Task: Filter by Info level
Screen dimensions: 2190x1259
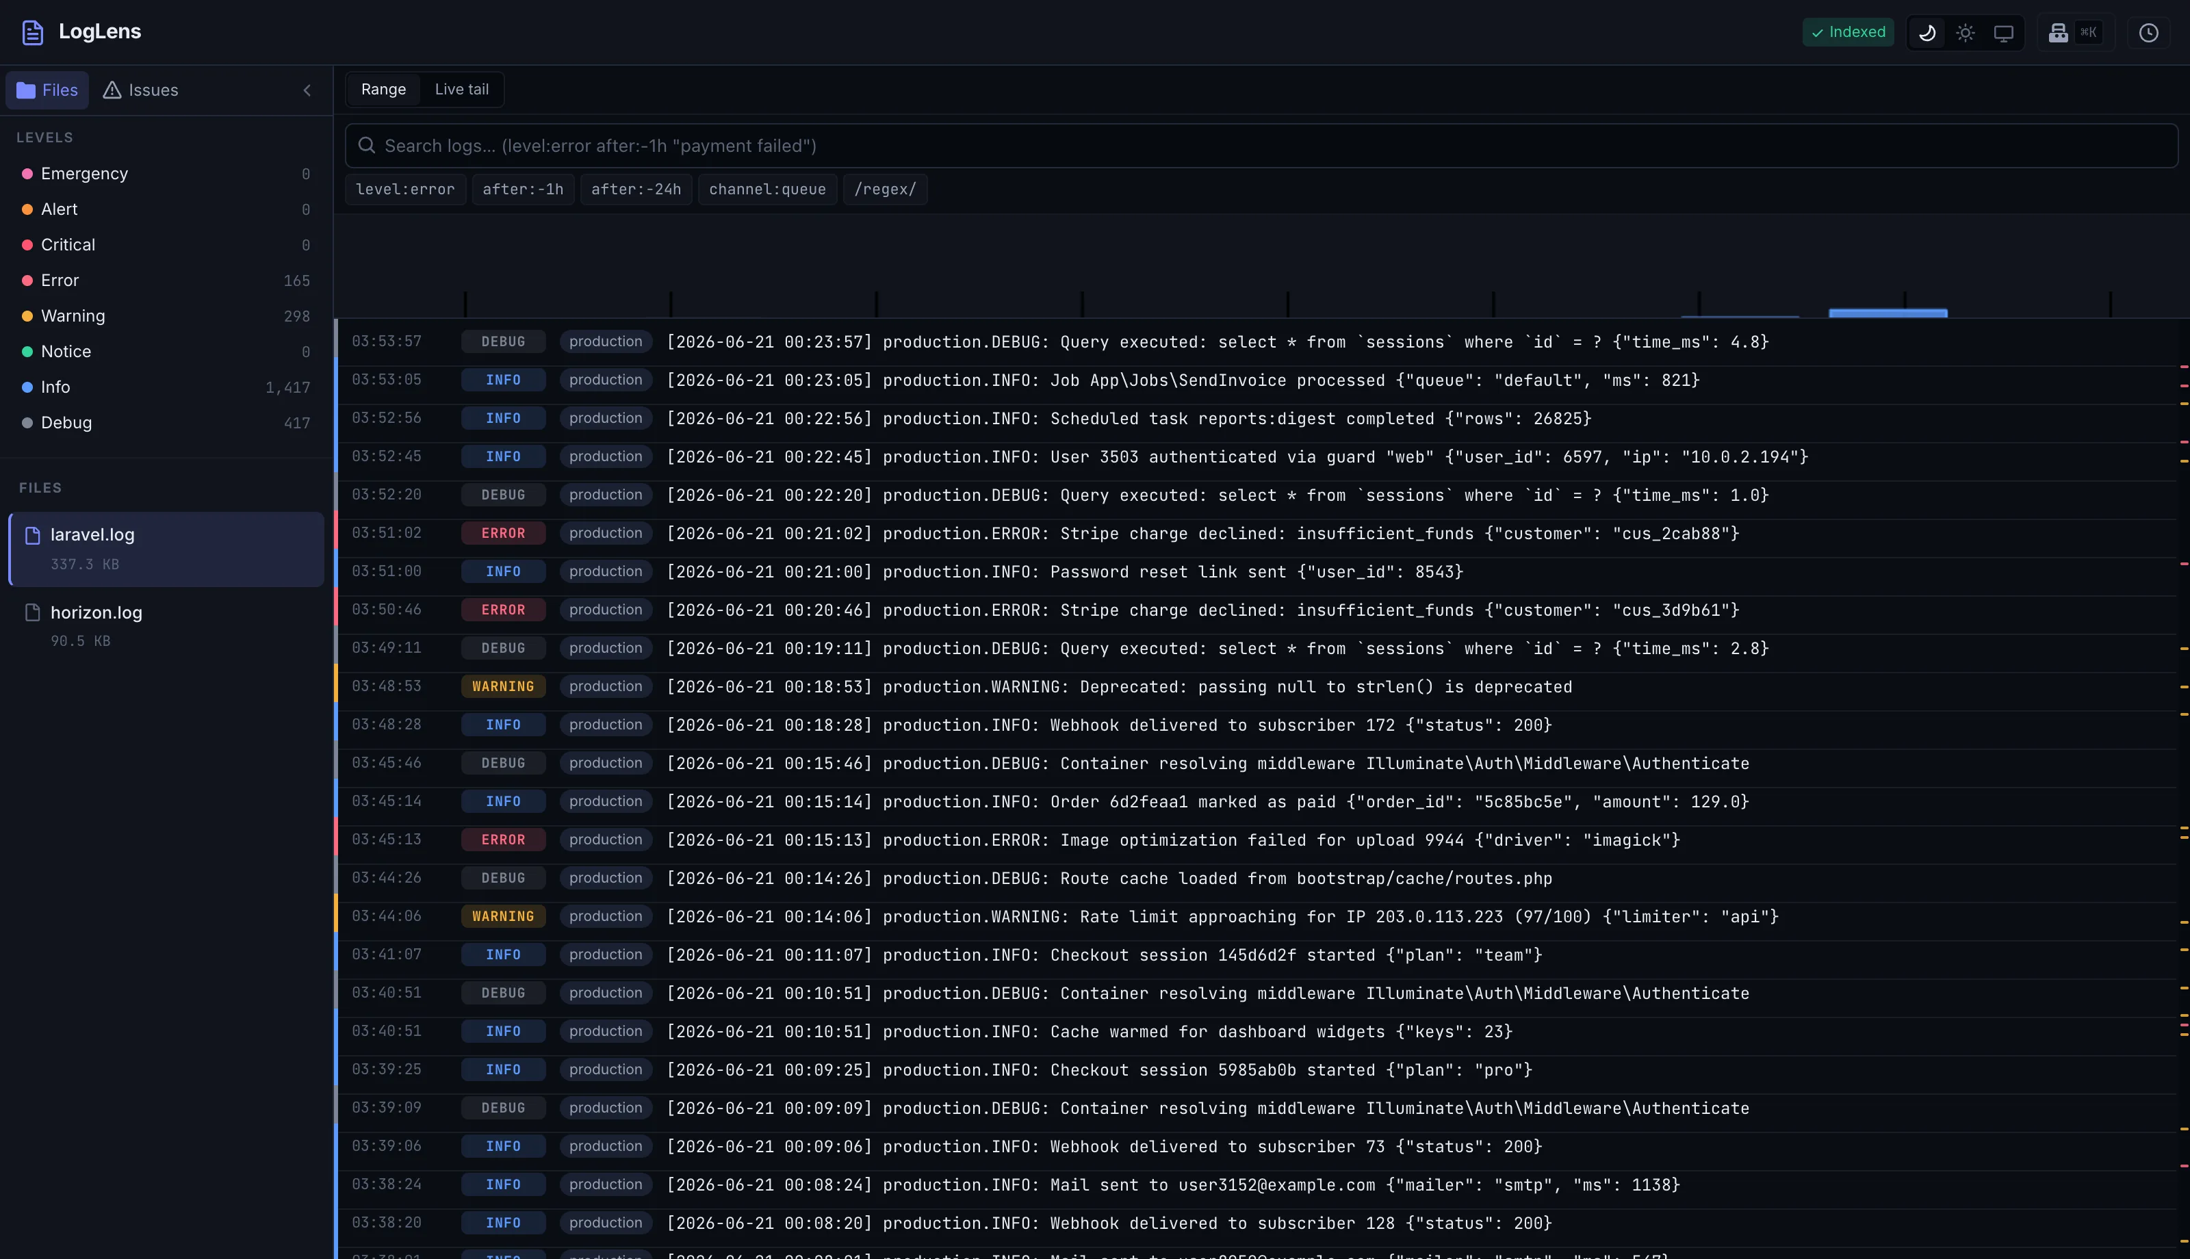Action: pyautogui.click(x=166, y=387)
